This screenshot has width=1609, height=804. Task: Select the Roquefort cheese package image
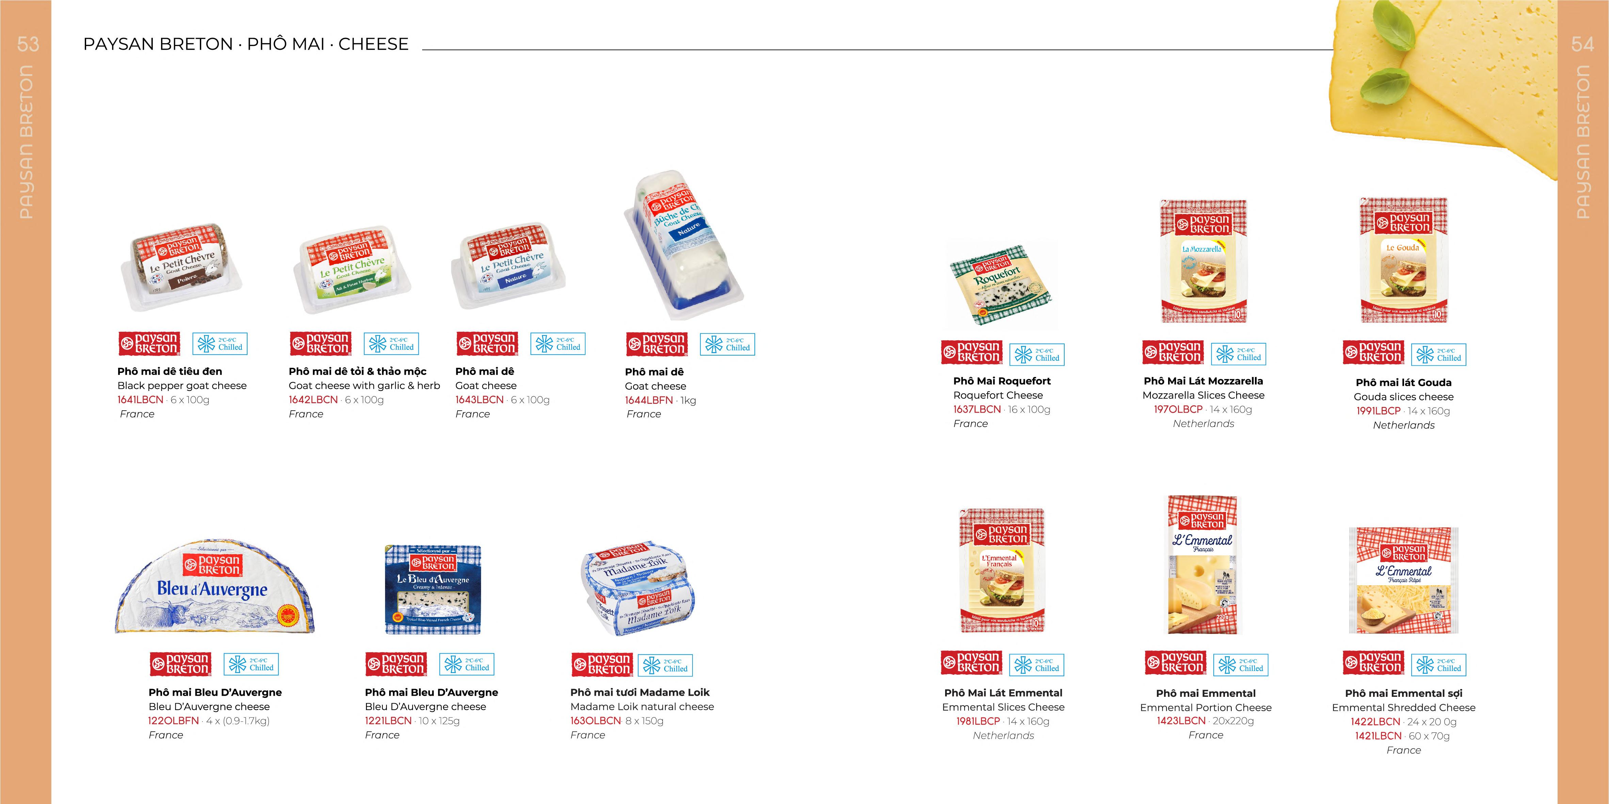[1001, 285]
